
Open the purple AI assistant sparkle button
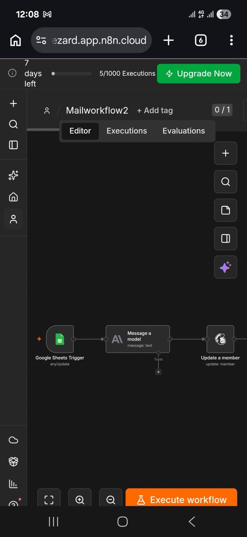tap(226, 268)
